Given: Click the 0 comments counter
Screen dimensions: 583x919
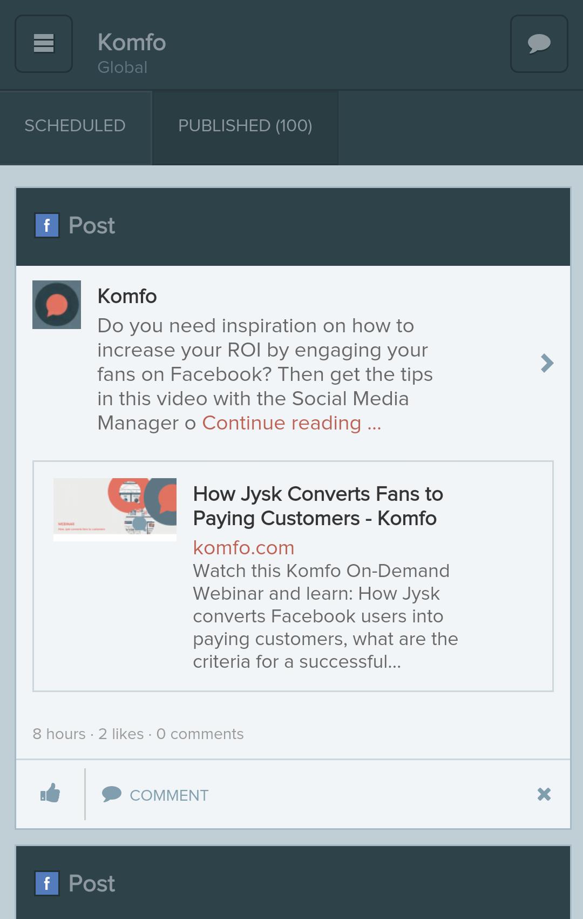Looking at the screenshot, I should pos(200,734).
